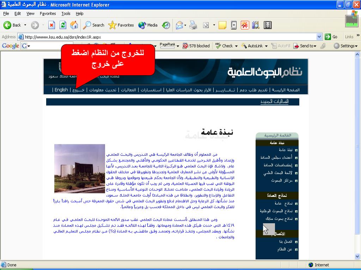
Task: Click the Mail envelope icon
Action: pyautogui.click(x=179, y=25)
